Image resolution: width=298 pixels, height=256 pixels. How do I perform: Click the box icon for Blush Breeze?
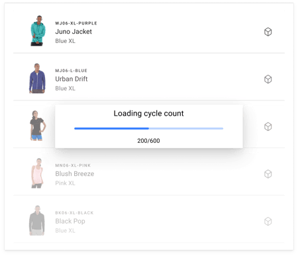pyautogui.click(x=268, y=174)
